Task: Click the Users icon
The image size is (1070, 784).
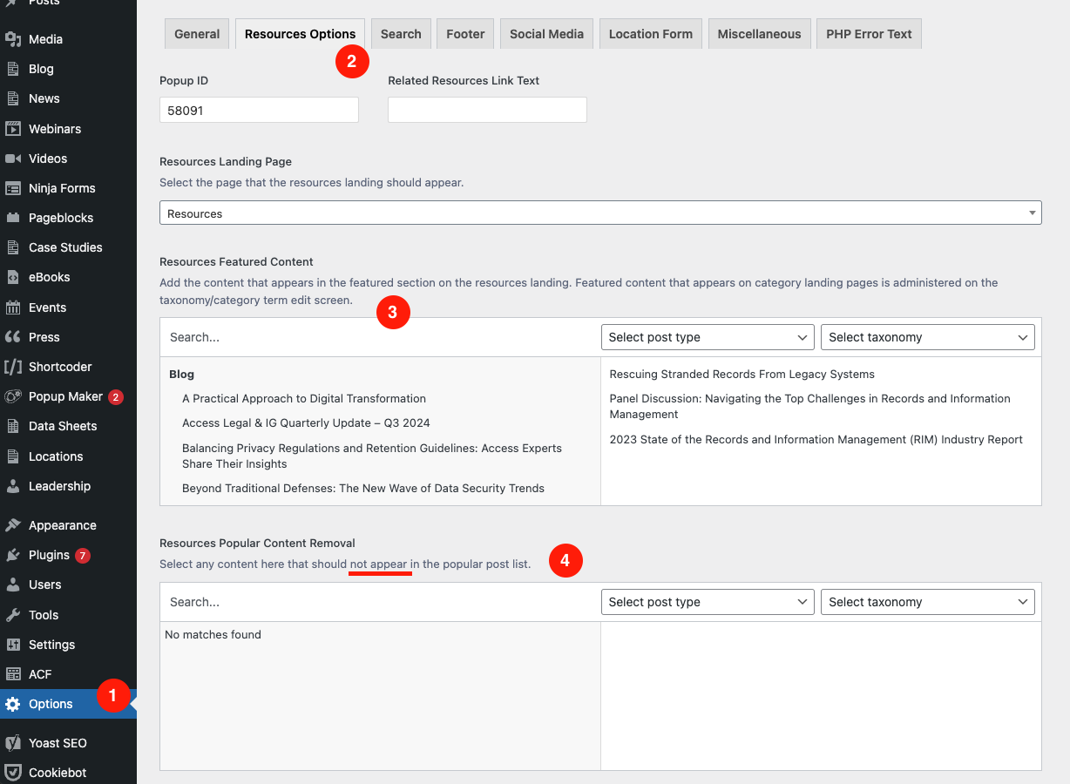Action: pyautogui.click(x=13, y=585)
